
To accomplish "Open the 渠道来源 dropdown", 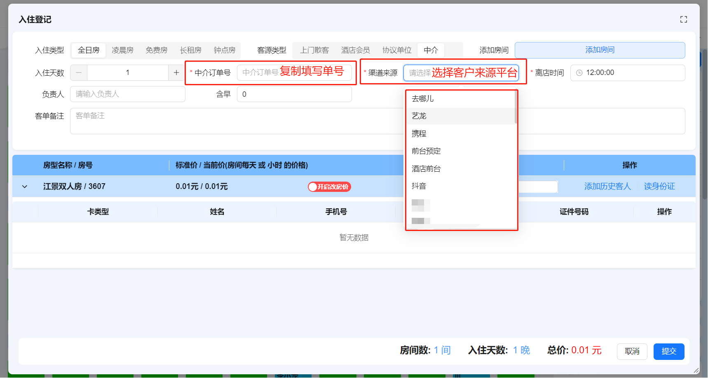I will click(x=460, y=73).
